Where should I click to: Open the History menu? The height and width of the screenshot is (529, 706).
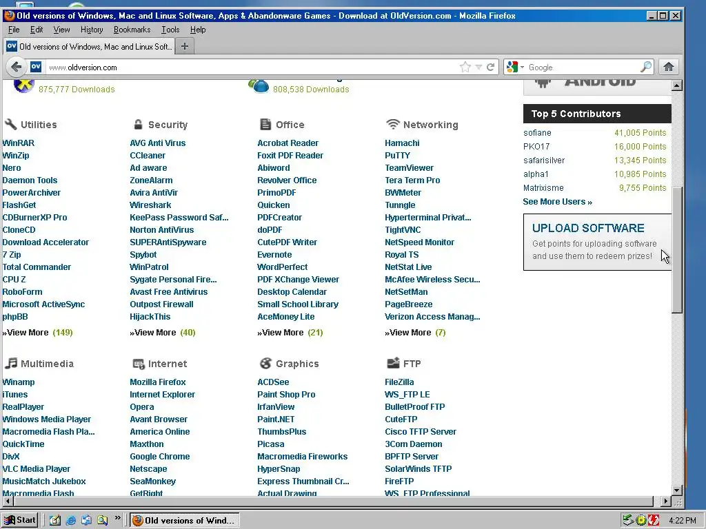pos(92,30)
